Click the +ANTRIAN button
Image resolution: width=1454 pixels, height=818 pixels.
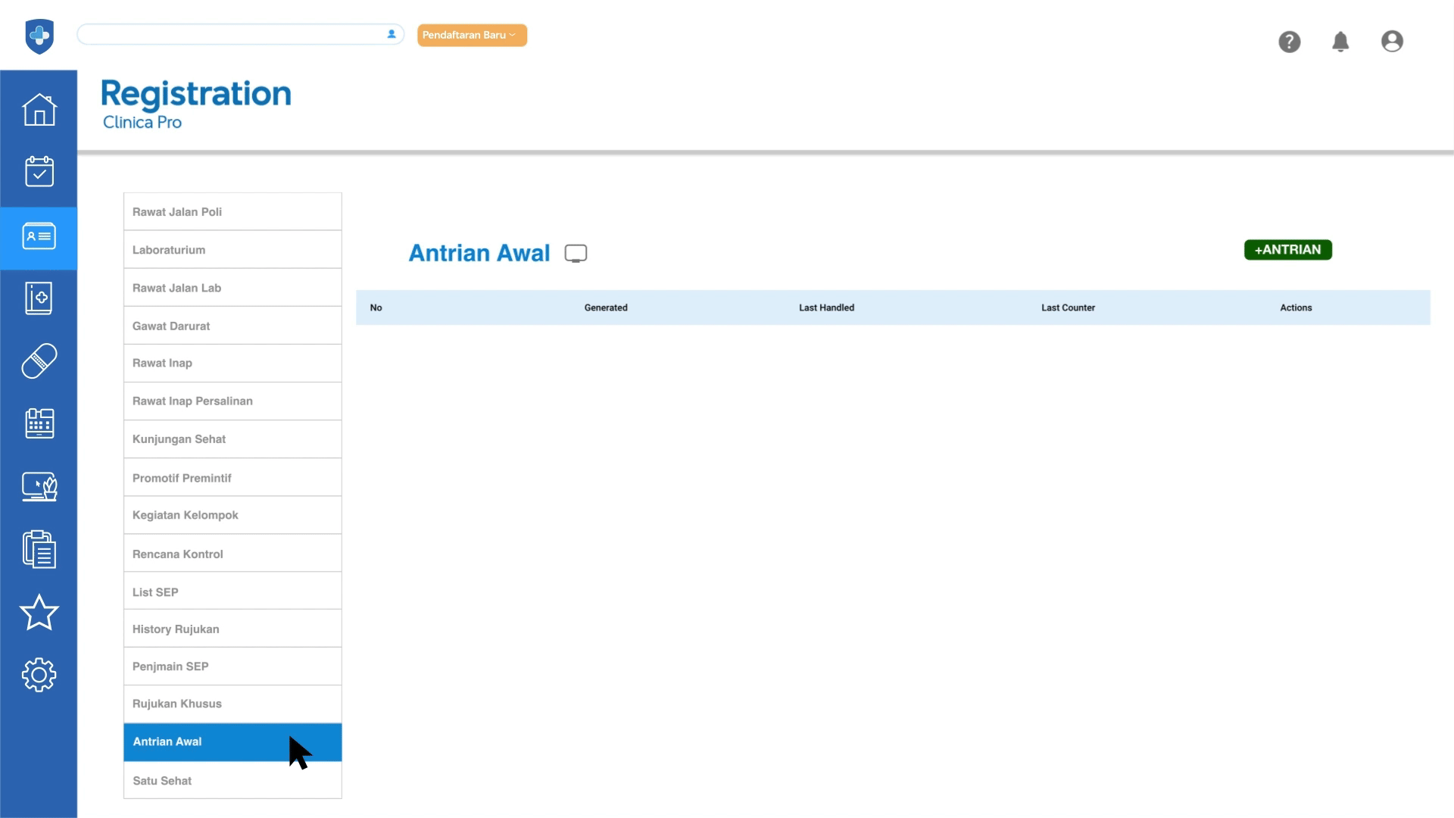(x=1287, y=250)
